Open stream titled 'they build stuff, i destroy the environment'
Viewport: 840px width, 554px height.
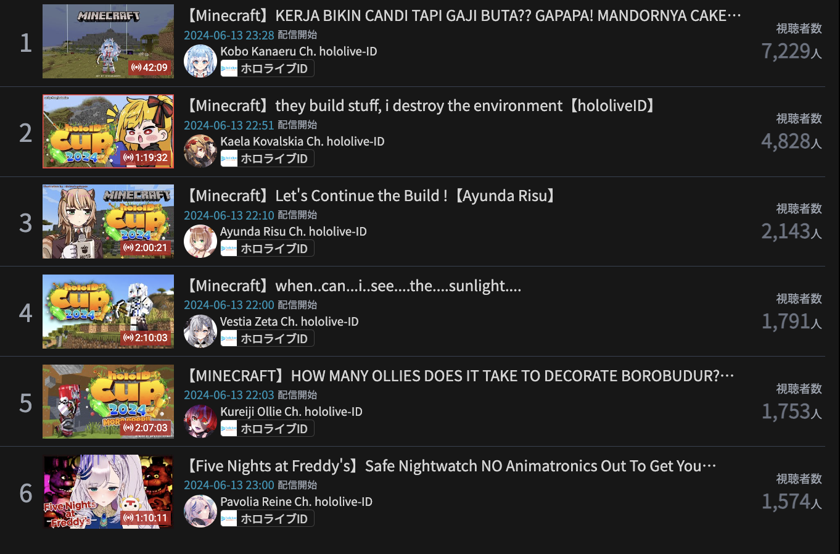coord(421,106)
